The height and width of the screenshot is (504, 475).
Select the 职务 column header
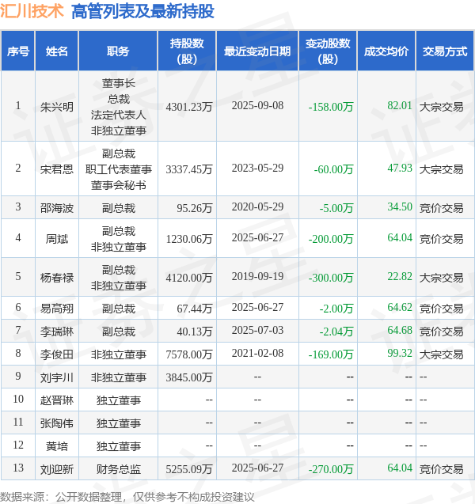(118, 51)
